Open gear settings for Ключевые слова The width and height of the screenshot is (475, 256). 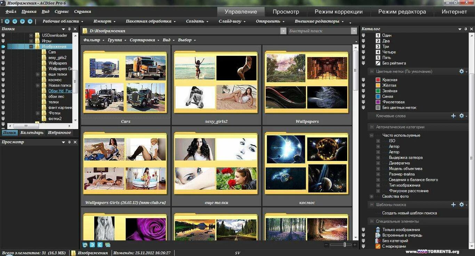click(x=461, y=116)
